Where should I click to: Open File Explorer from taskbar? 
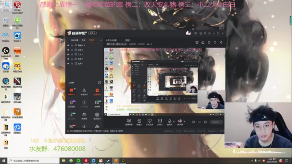tap(64, 161)
